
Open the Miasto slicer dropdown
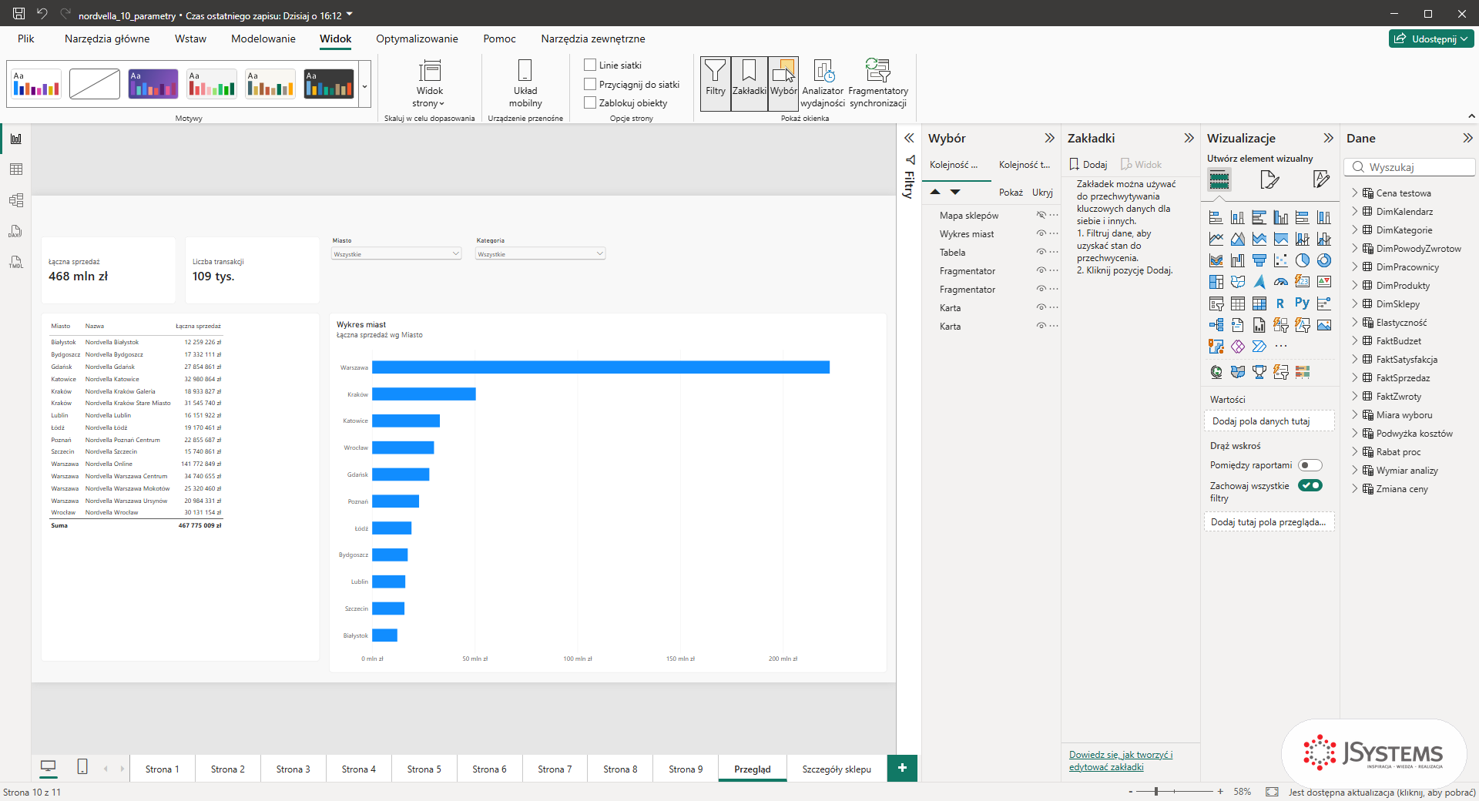pyautogui.click(x=397, y=253)
